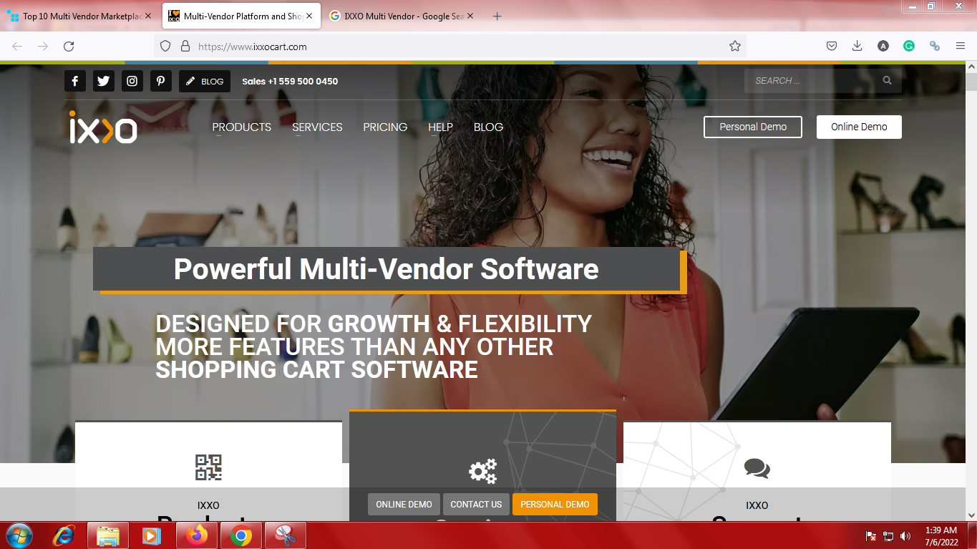The width and height of the screenshot is (977, 549).
Task: Open the Windows Start menu
Action: coord(18,535)
